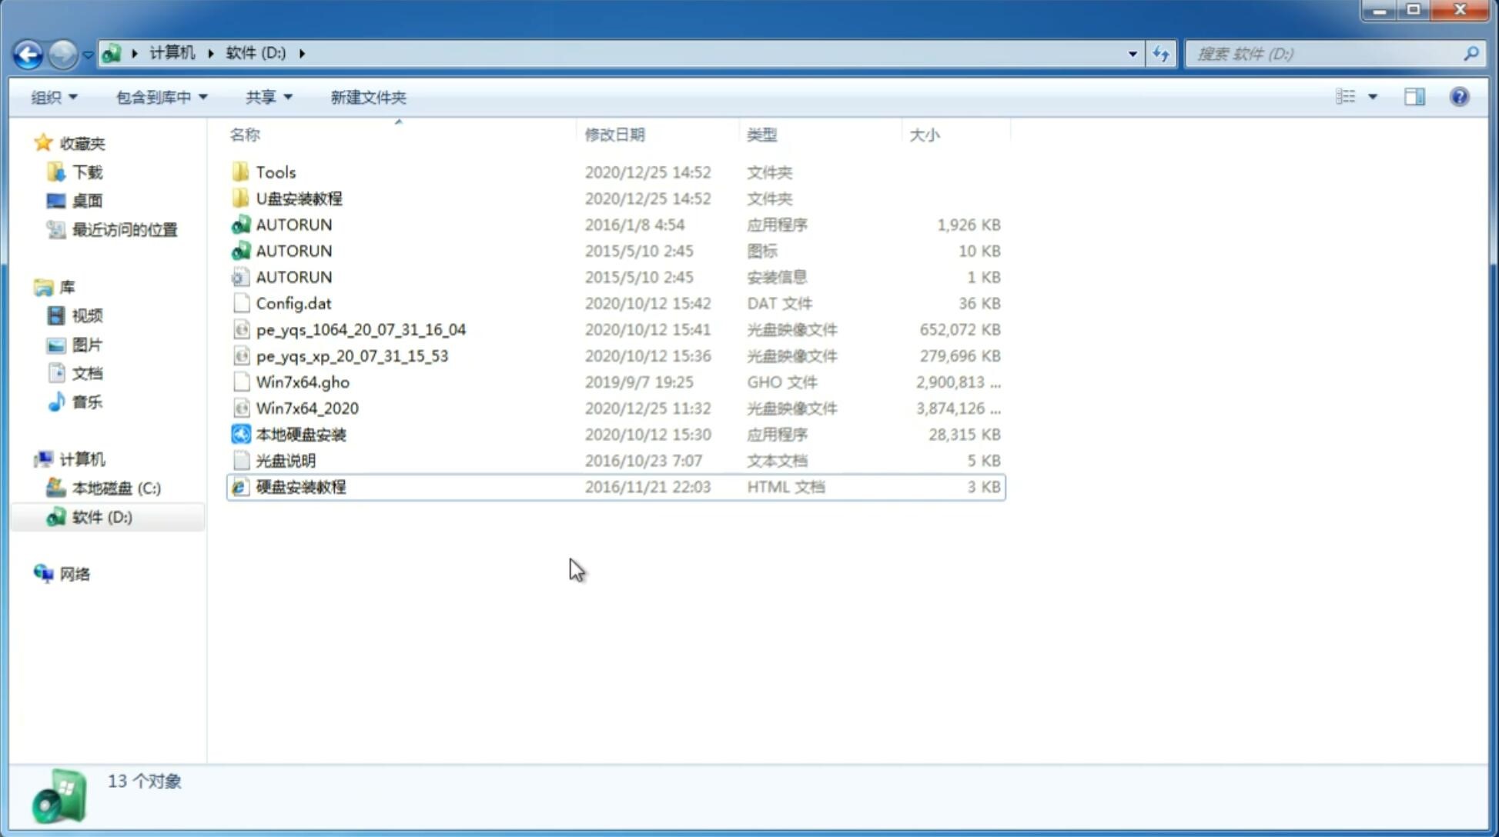The width and height of the screenshot is (1499, 837).
Task: Click 新建文件夹 button
Action: tap(367, 97)
